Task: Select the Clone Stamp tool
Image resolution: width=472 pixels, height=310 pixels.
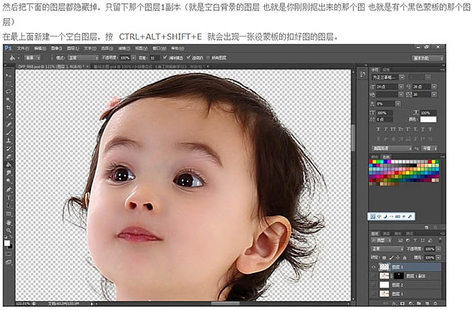Action: tap(9, 141)
